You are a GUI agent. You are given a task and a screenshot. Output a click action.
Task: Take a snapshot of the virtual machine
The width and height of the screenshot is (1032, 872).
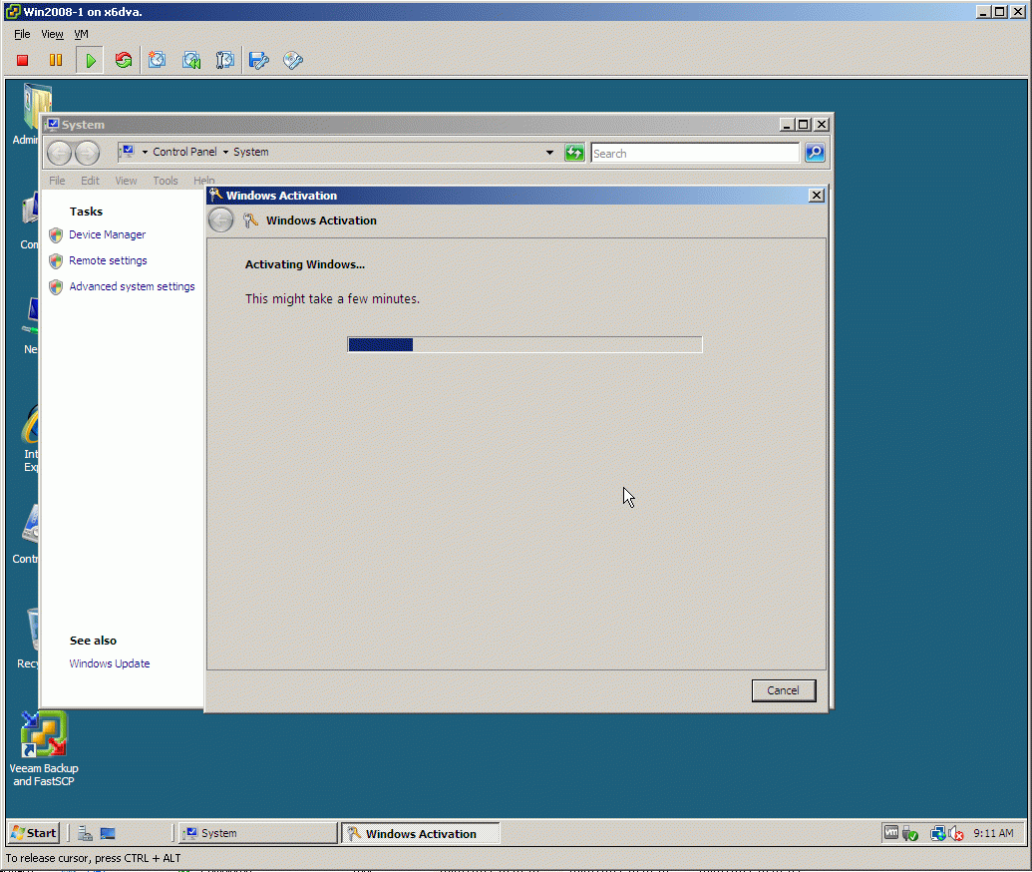(x=157, y=61)
